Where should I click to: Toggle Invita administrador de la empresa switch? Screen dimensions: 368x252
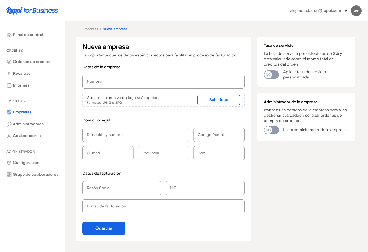click(x=271, y=130)
